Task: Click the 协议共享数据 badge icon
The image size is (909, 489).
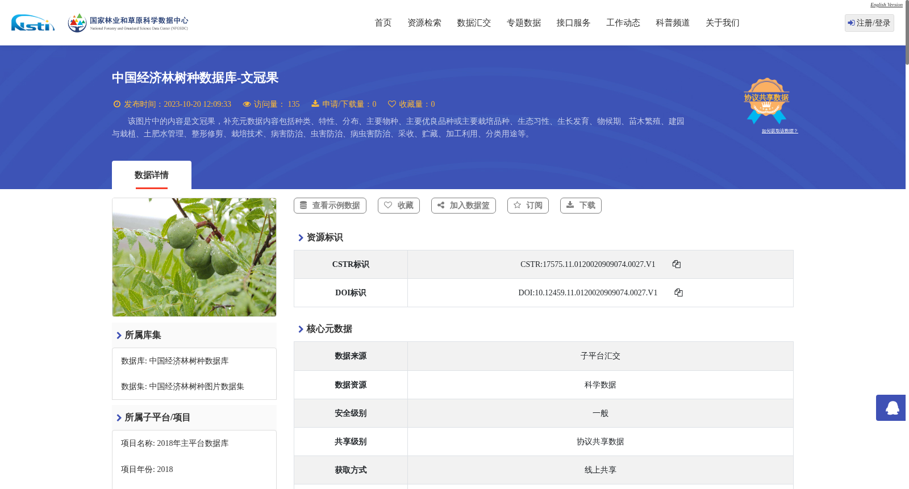Action: (x=766, y=101)
